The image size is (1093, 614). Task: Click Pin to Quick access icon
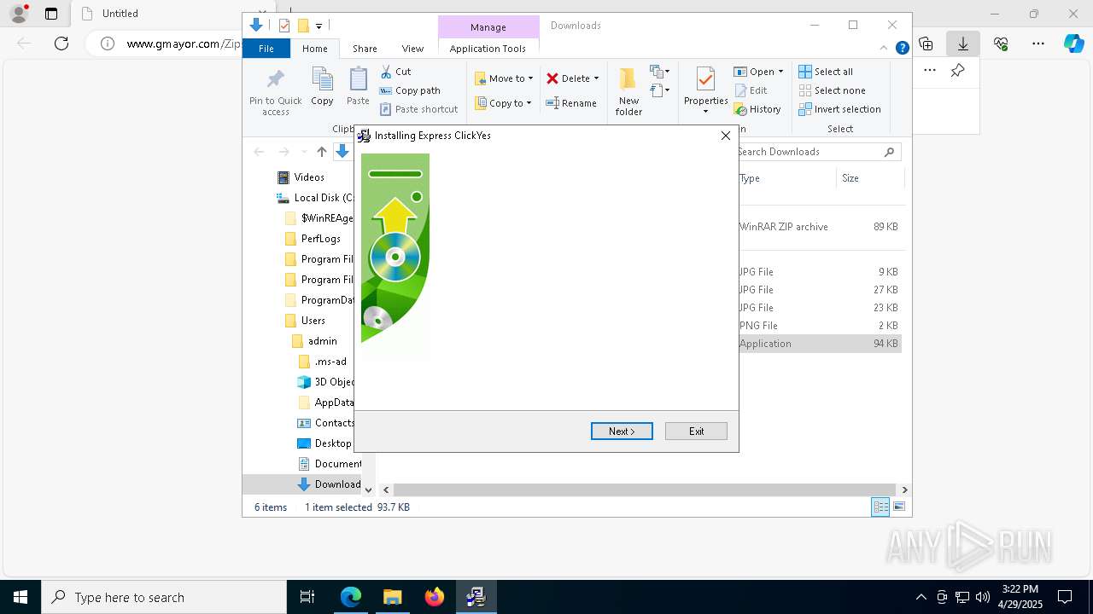pos(275,79)
